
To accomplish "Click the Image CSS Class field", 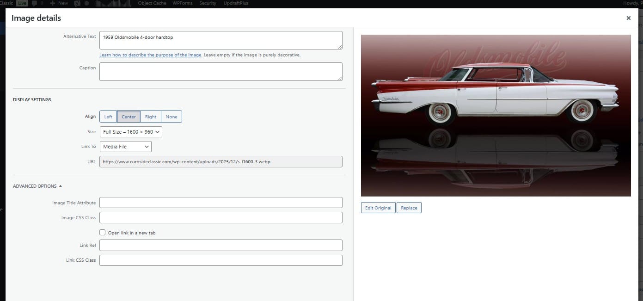I will coord(221,217).
